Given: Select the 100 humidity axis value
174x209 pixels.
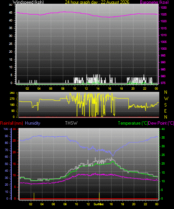Looking at the screenshot, I should coord(6,129).
